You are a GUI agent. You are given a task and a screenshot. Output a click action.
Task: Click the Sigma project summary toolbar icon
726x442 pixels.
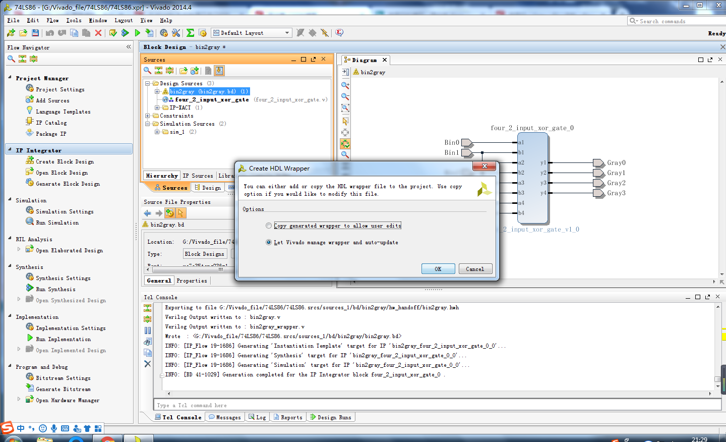(190, 33)
